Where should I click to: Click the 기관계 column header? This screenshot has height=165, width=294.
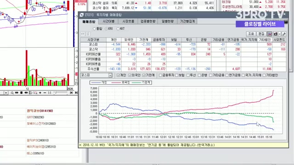(x=144, y=40)
